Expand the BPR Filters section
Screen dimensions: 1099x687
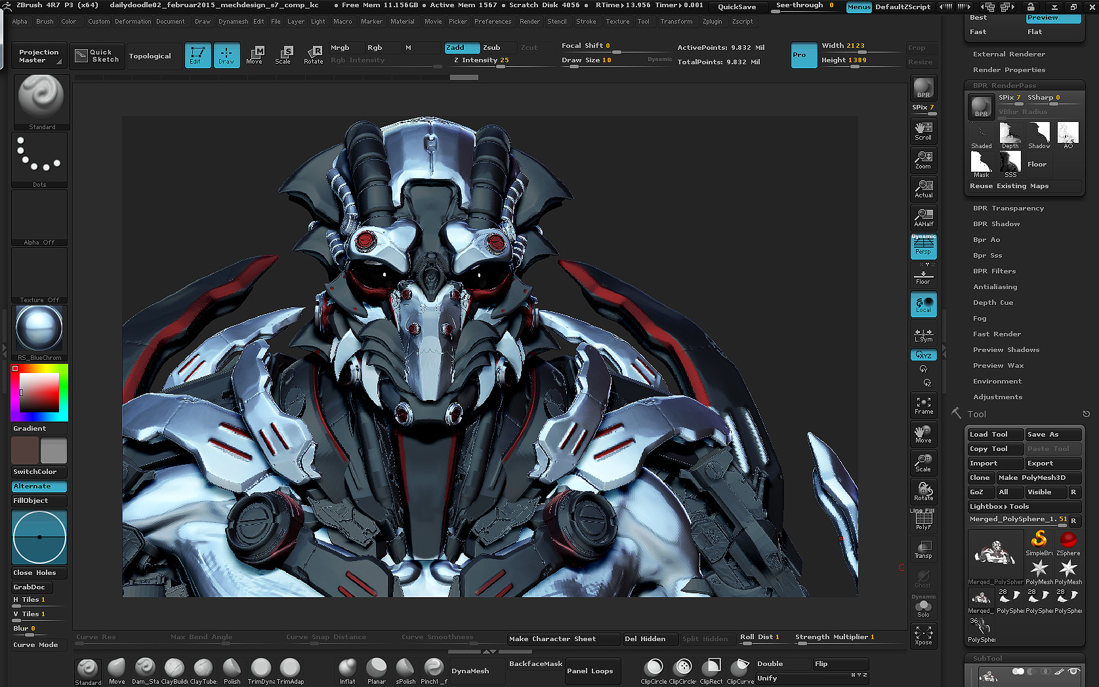(994, 271)
